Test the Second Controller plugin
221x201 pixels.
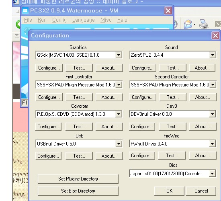(173, 97)
